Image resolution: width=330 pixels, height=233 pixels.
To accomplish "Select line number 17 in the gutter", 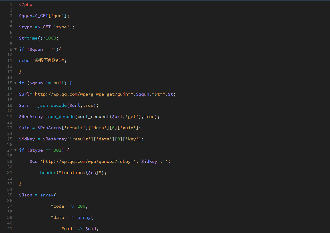I will click(10, 94).
